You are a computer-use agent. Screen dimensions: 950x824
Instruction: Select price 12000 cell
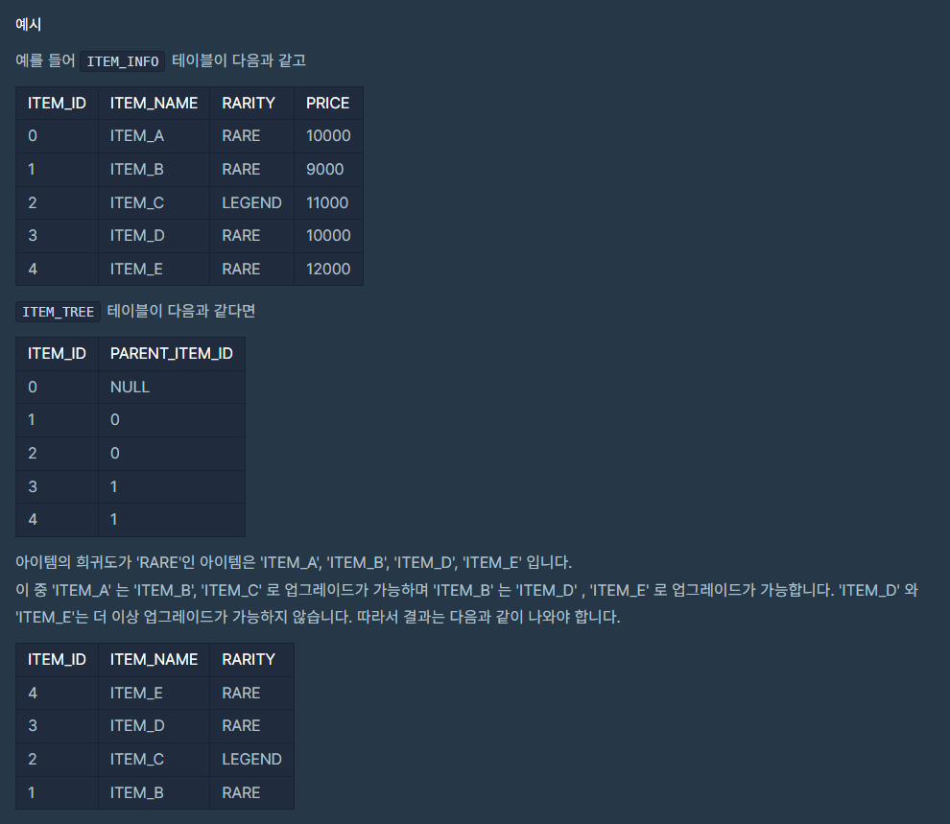[328, 269]
